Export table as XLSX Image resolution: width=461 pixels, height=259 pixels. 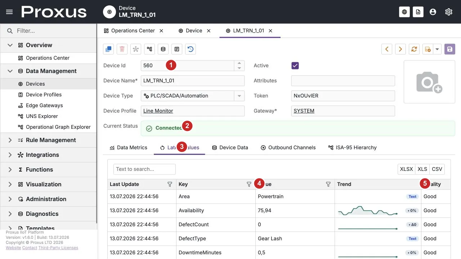(407, 169)
